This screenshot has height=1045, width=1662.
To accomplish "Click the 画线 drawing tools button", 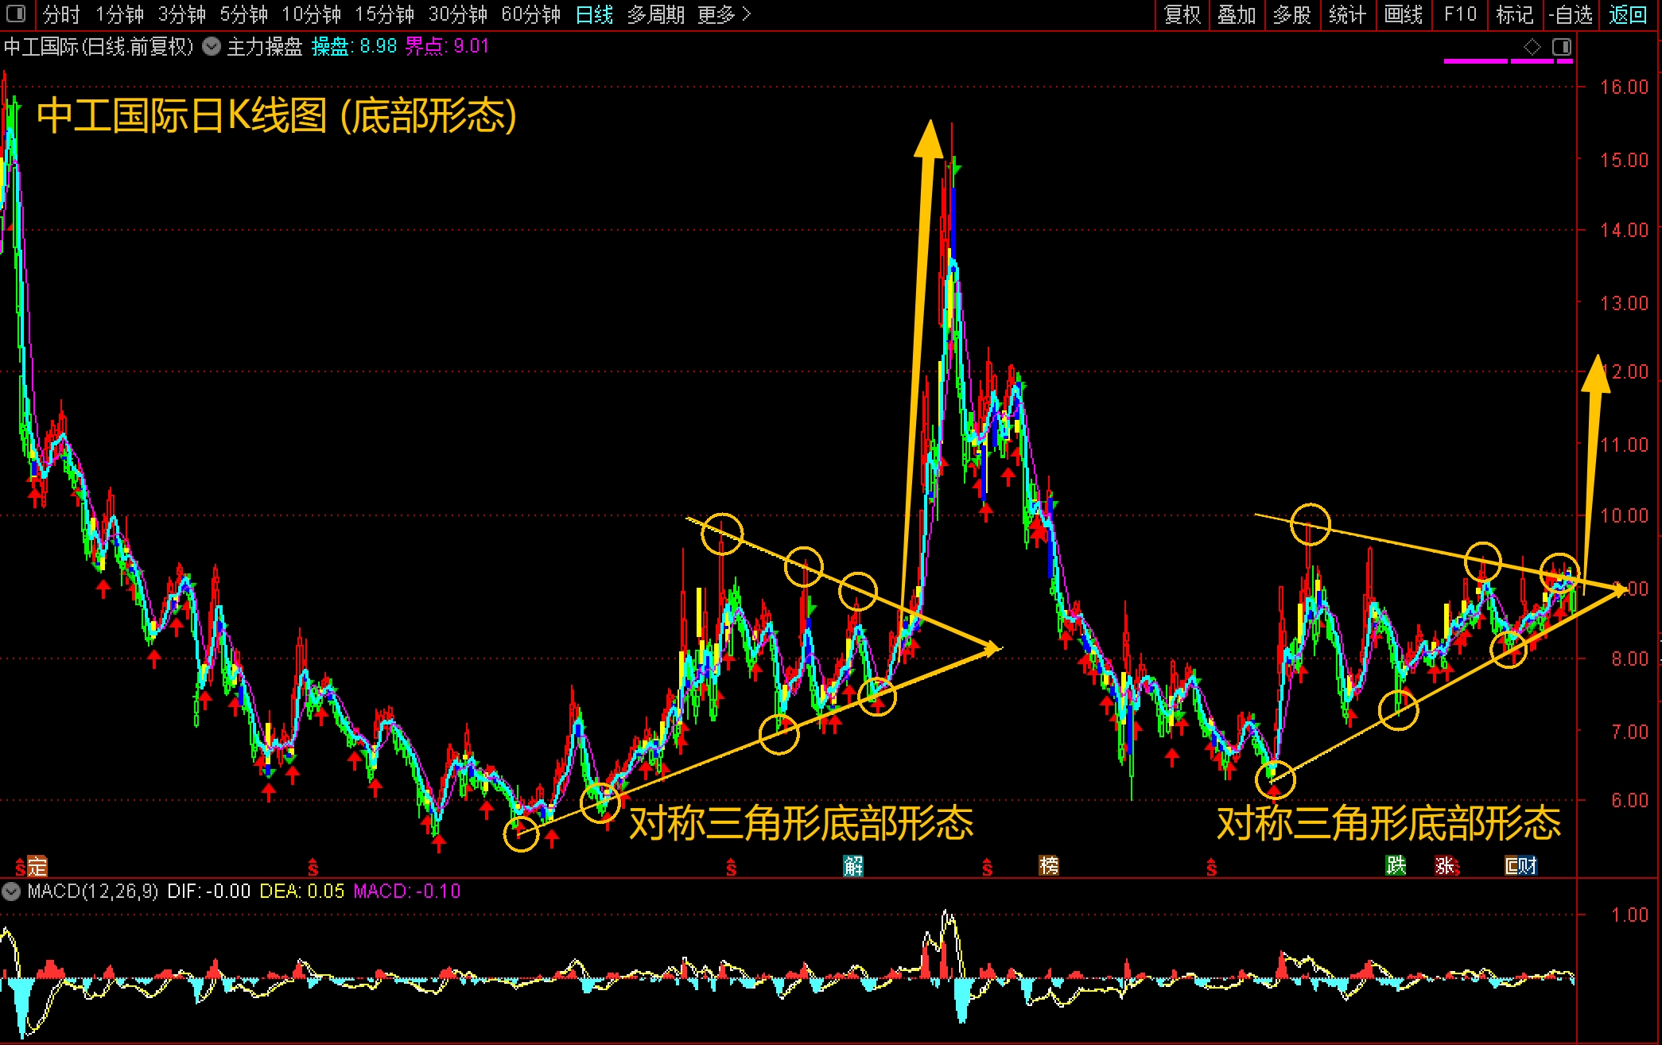I will (x=1404, y=14).
